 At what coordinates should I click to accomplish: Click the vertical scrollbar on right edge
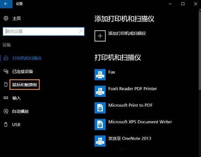tap(200, 49)
